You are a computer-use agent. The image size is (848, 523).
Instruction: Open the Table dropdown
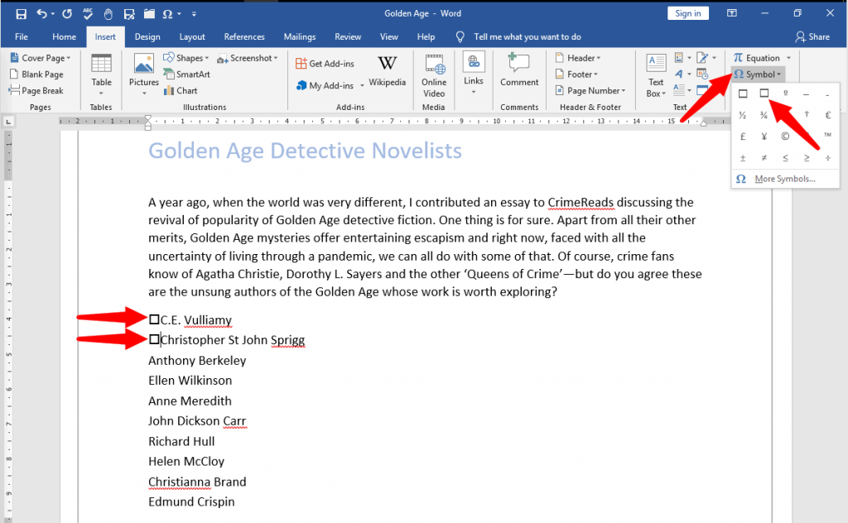click(x=101, y=75)
